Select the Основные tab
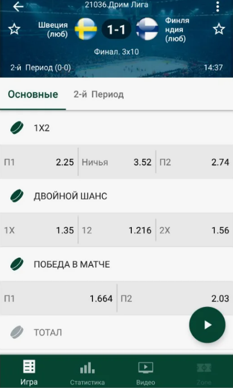233x388 pixels. coord(33,94)
